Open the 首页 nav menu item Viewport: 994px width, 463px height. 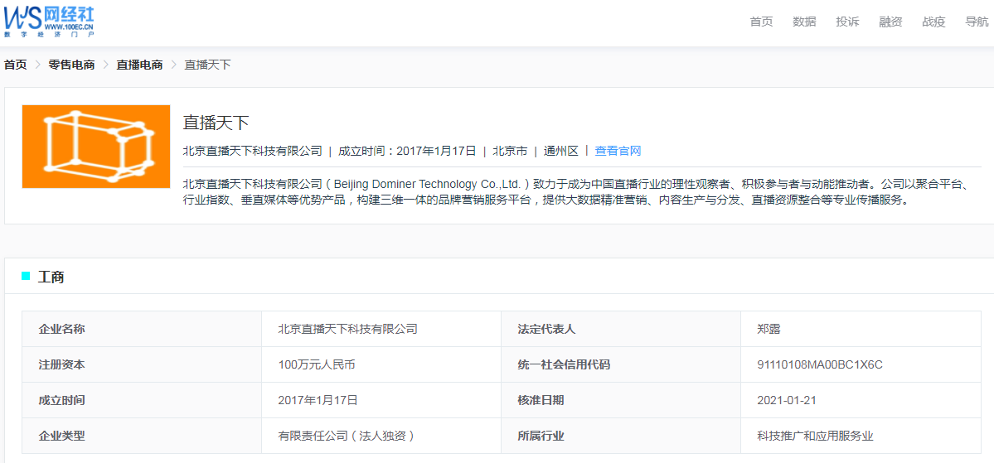point(761,22)
